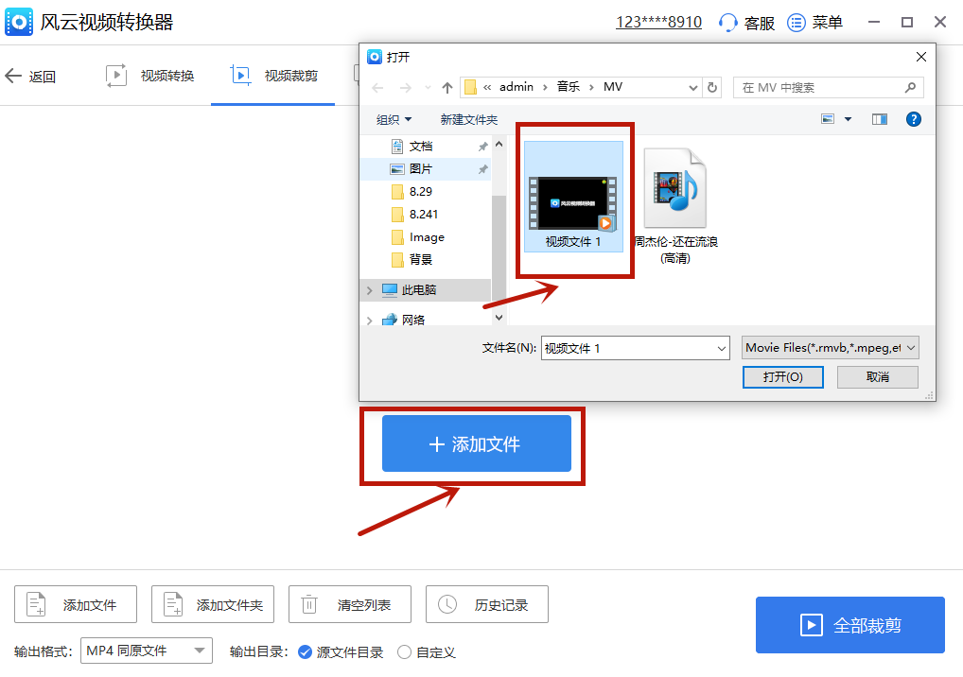The height and width of the screenshot is (677, 963).
Task: Click the 风云视频转换器 app logo icon
Action: (18, 22)
